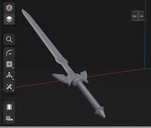
Task: Expand the transform tool flyout arrow
Action: [x=13, y=79]
